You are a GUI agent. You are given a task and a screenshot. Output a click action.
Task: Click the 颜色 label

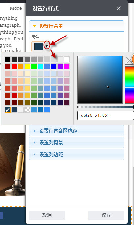(35, 37)
